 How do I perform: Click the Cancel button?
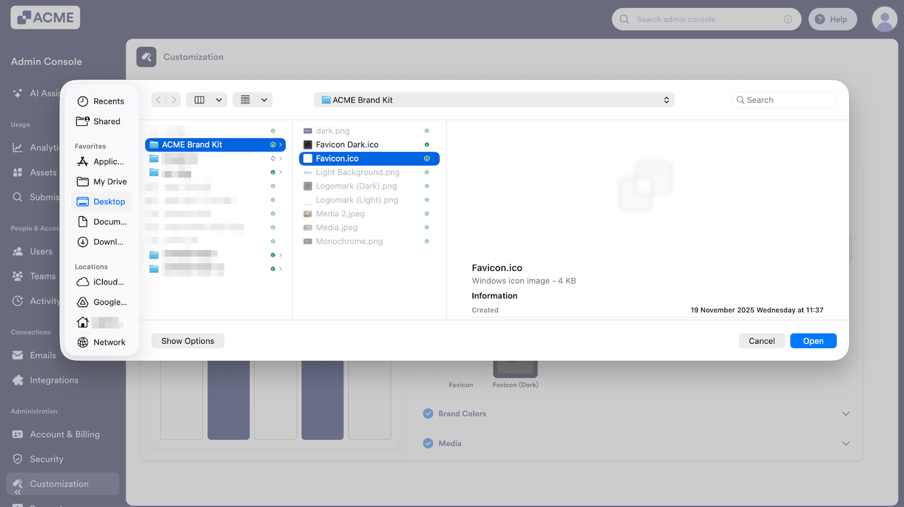[x=762, y=341]
